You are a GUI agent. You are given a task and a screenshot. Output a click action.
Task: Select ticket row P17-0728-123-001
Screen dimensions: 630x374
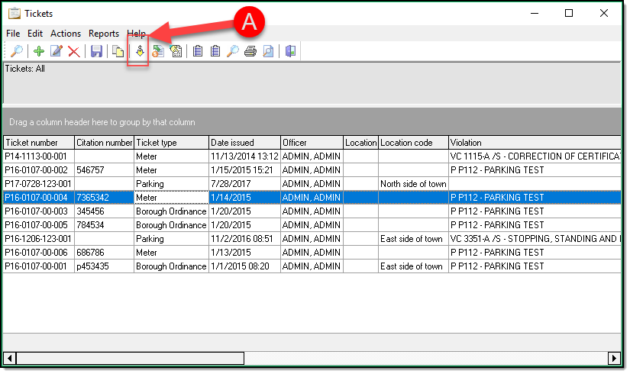(x=38, y=184)
